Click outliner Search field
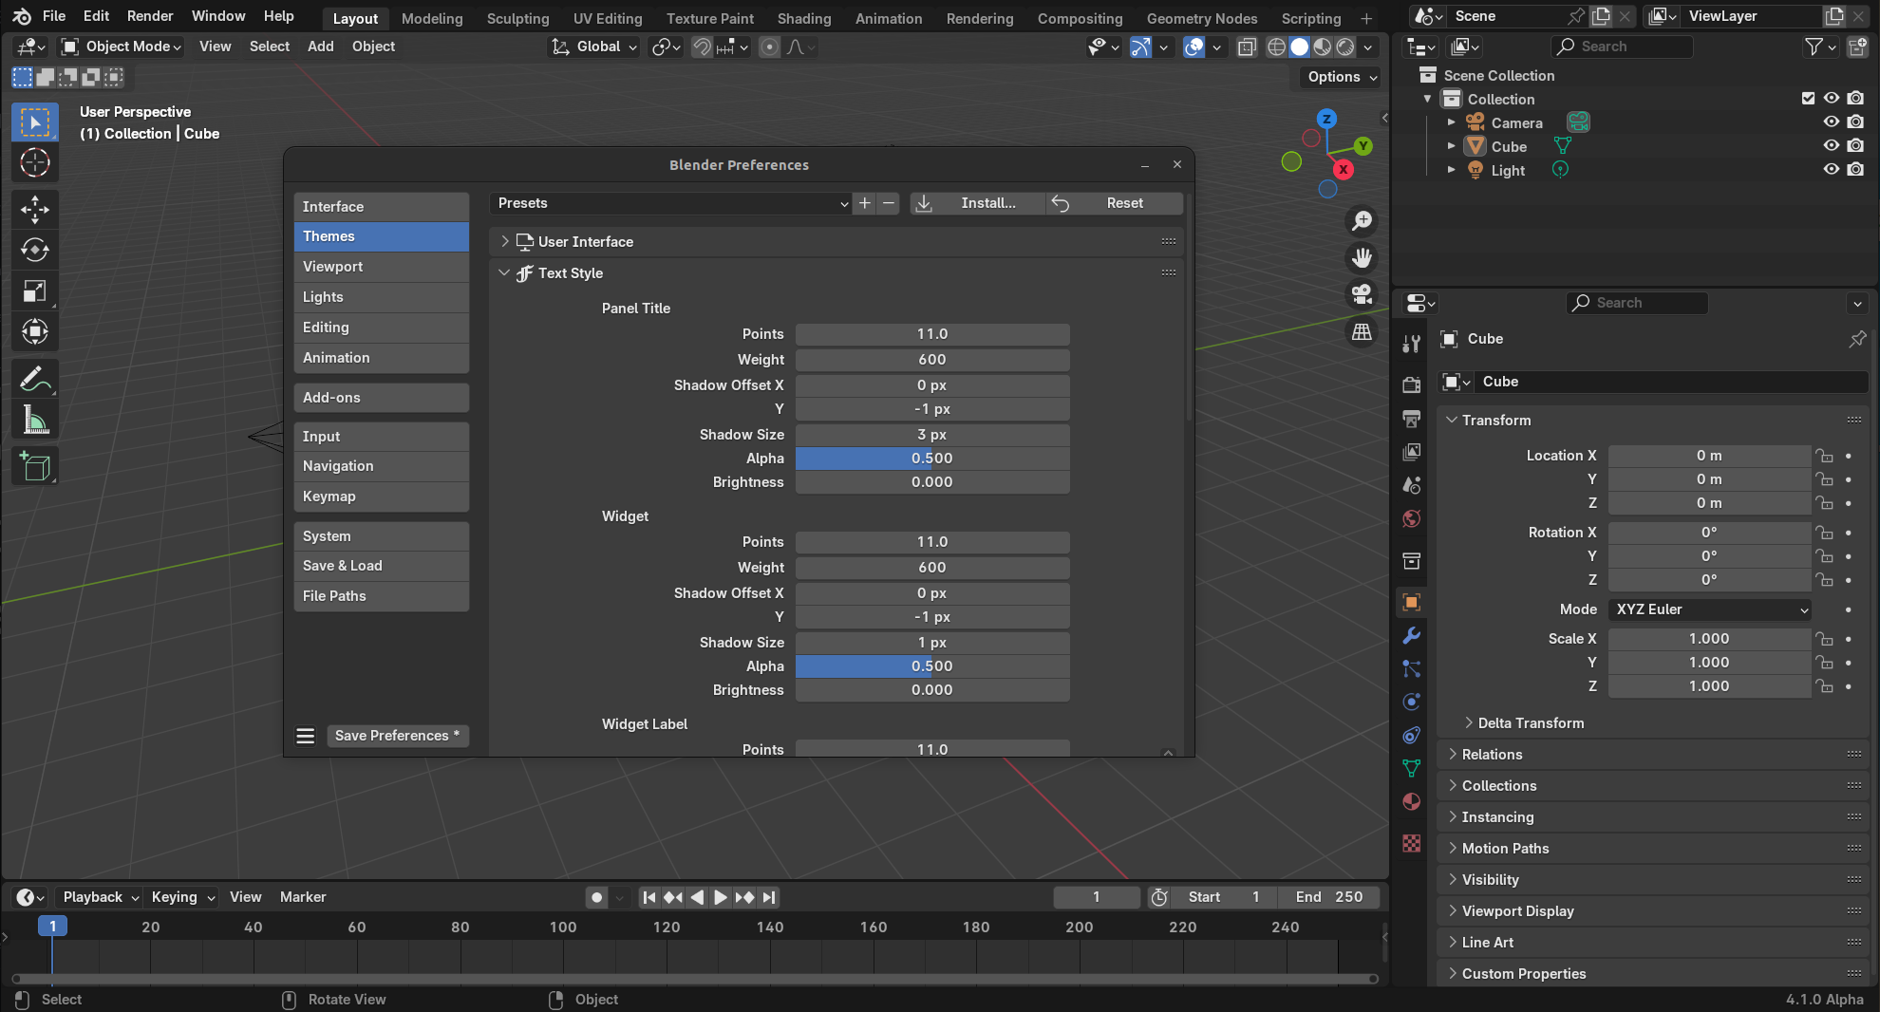 coord(1623,47)
